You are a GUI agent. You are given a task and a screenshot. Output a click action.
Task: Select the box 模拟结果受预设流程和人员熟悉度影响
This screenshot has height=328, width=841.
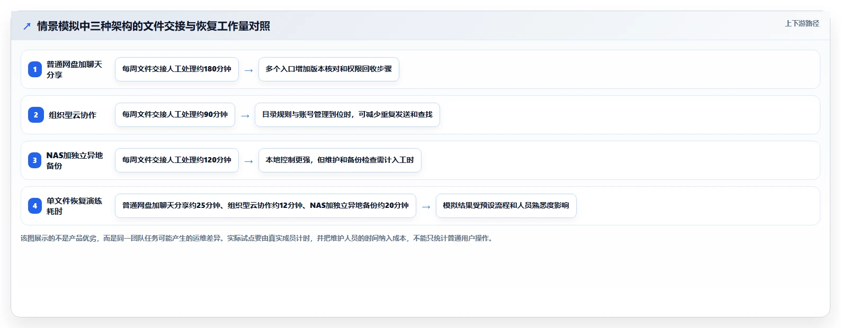(506, 206)
